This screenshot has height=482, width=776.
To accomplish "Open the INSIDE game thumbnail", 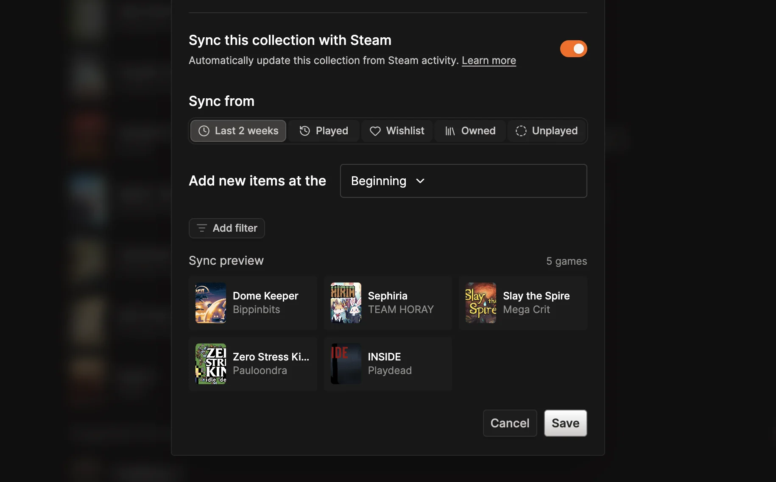I will 346,364.
